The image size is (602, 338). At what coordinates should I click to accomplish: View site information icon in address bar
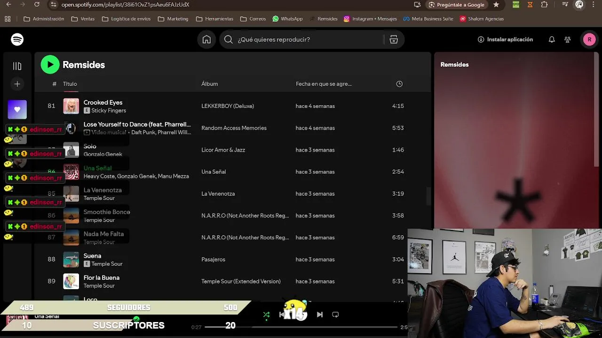54,5
